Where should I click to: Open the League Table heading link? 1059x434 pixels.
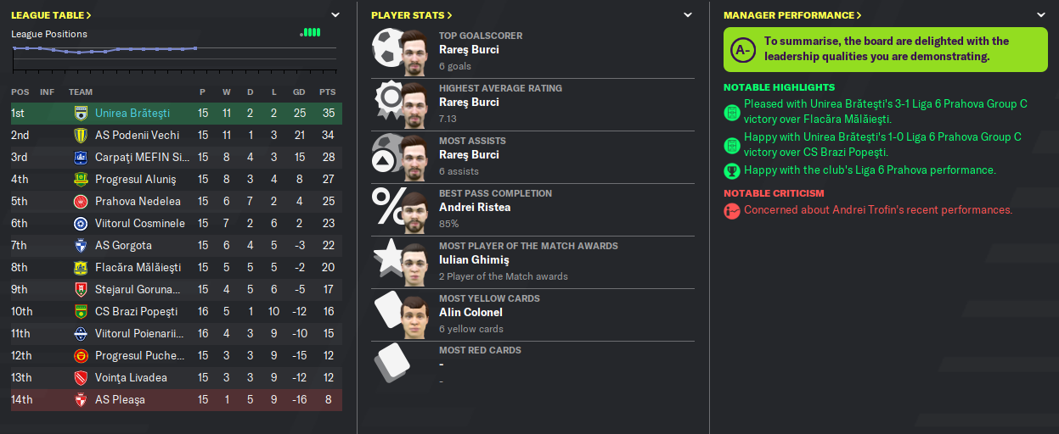pyautogui.click(x=51, y=15)
